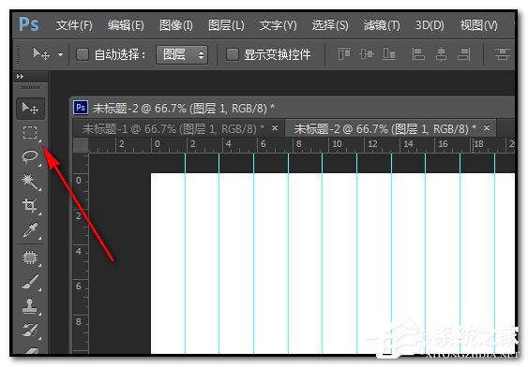Close the 未标题-2 tab
Image resolution: width=528 pixels, height=367 pixels.
click(x=487, y=127)
